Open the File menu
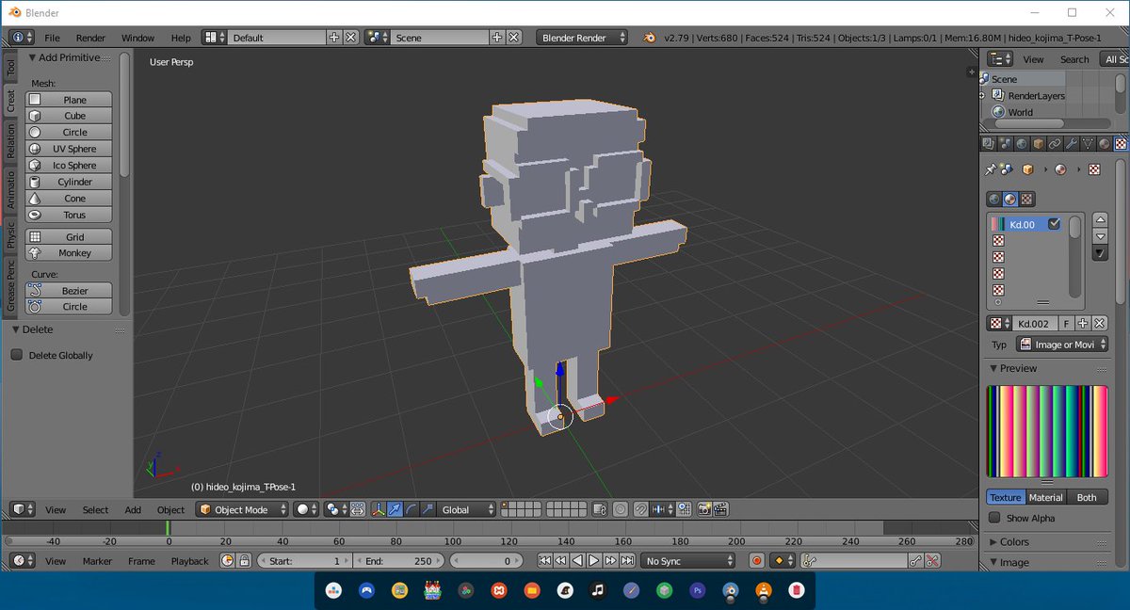The height and width of the screenshot is (610, 1130). pyautogui.click(x=52, y=38)
